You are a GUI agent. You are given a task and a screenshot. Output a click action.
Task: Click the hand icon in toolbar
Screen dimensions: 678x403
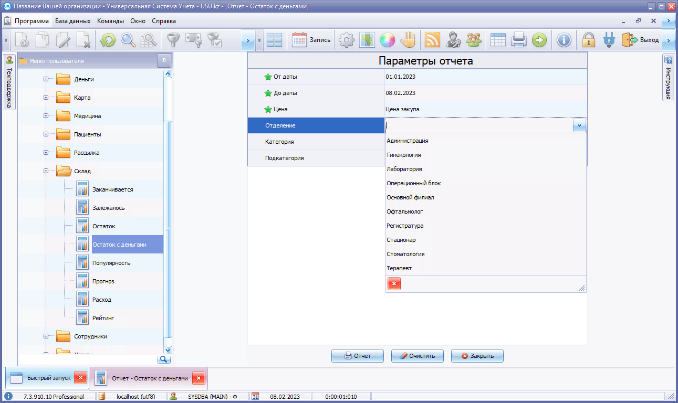408,40
